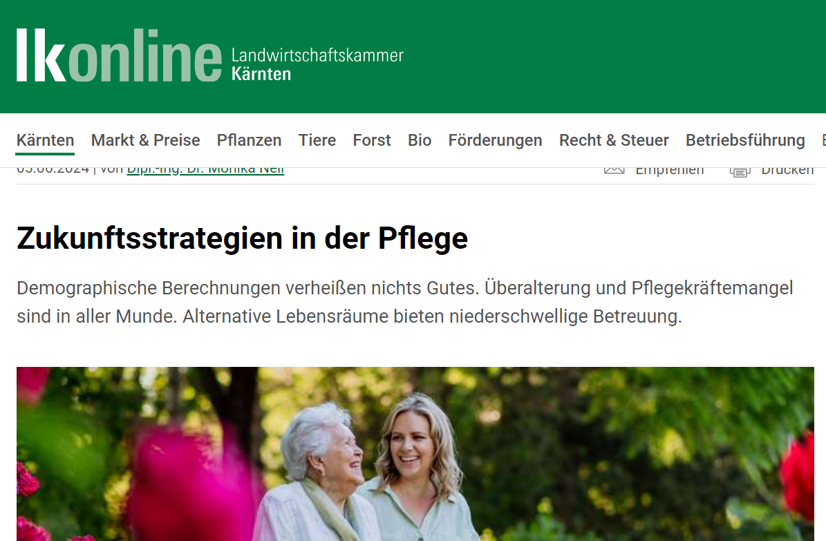Click the Drucken text link
The height and width of the screenshot is (541, 826).
pos(787,171)
